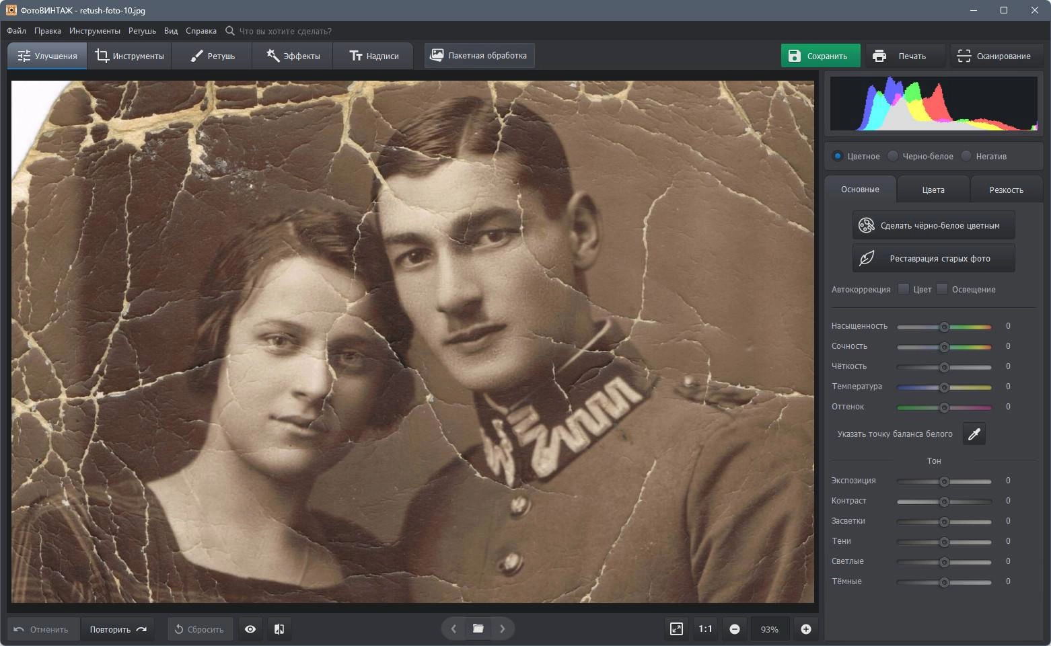The image size is (1051, 646).
Task: Switch to the Инструменты toolbar tab with crop icon
Action: (x=130, y=56)
